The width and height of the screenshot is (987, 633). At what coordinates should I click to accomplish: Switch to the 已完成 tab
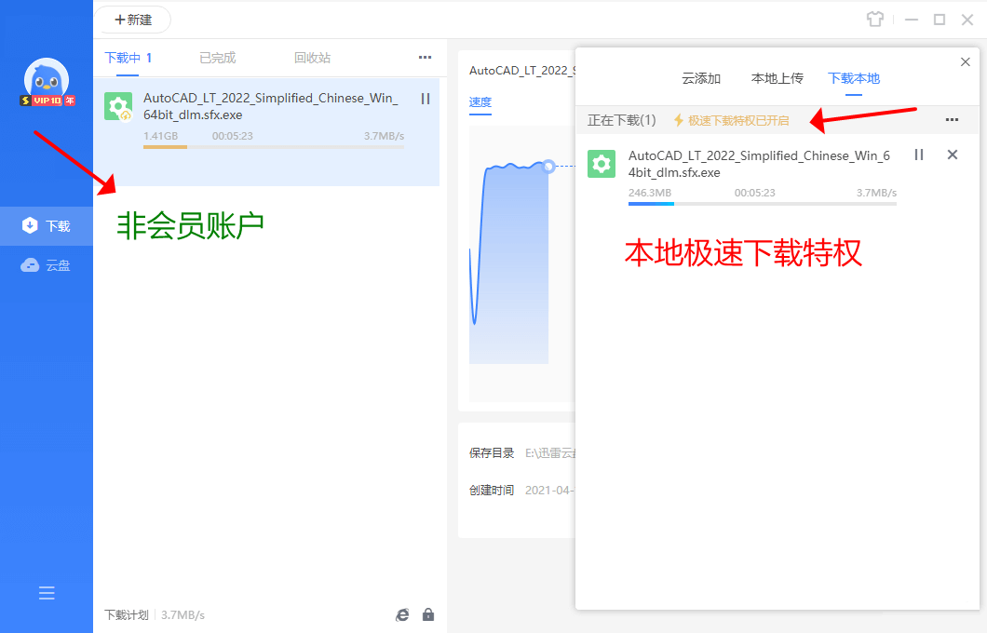pyautogui.click(x=217, y=58)
